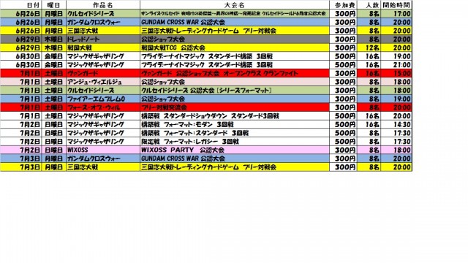The width and height of the screenshot is (468, 263).
Task: Select the 人数 header cell
Action: [369, 5]
